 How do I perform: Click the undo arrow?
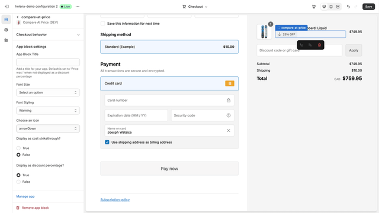pyautogui.click(x=348, y=7)
